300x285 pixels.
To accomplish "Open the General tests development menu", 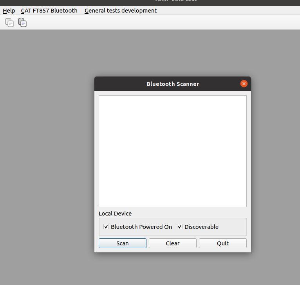I will [121, 11].
